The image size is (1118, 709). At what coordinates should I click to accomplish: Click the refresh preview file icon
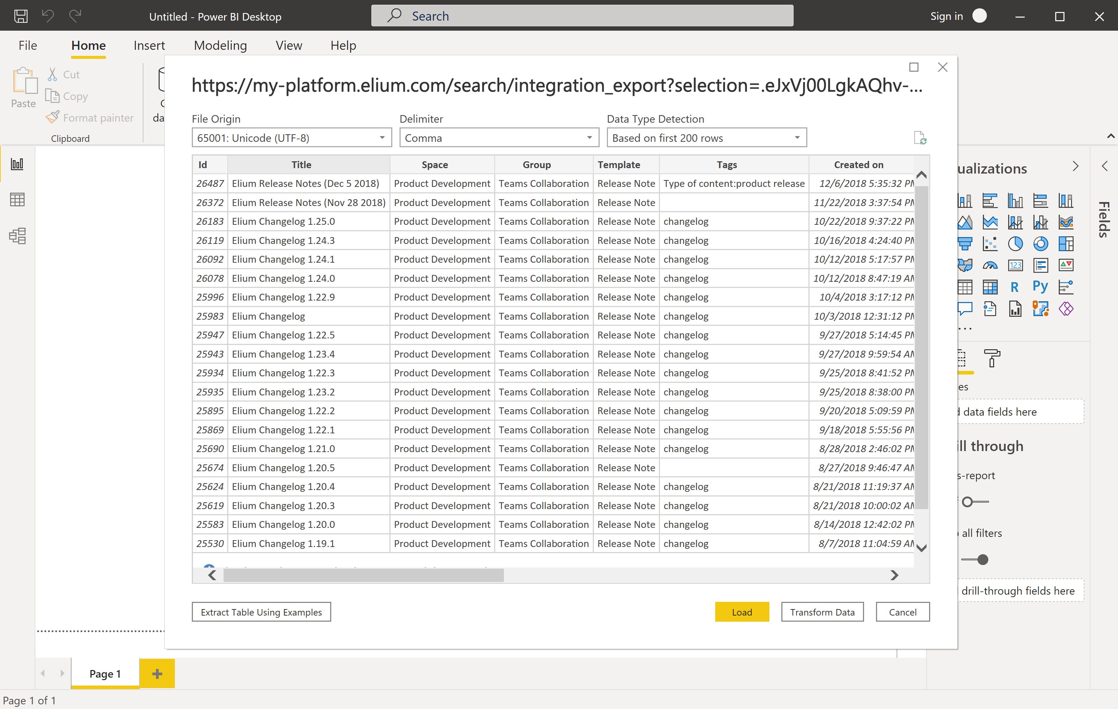click(920, 138)
